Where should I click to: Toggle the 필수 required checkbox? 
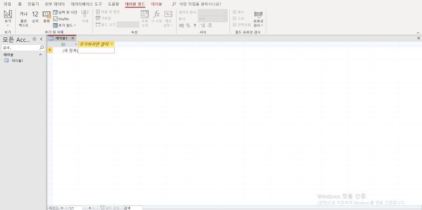tap(235, 12)
